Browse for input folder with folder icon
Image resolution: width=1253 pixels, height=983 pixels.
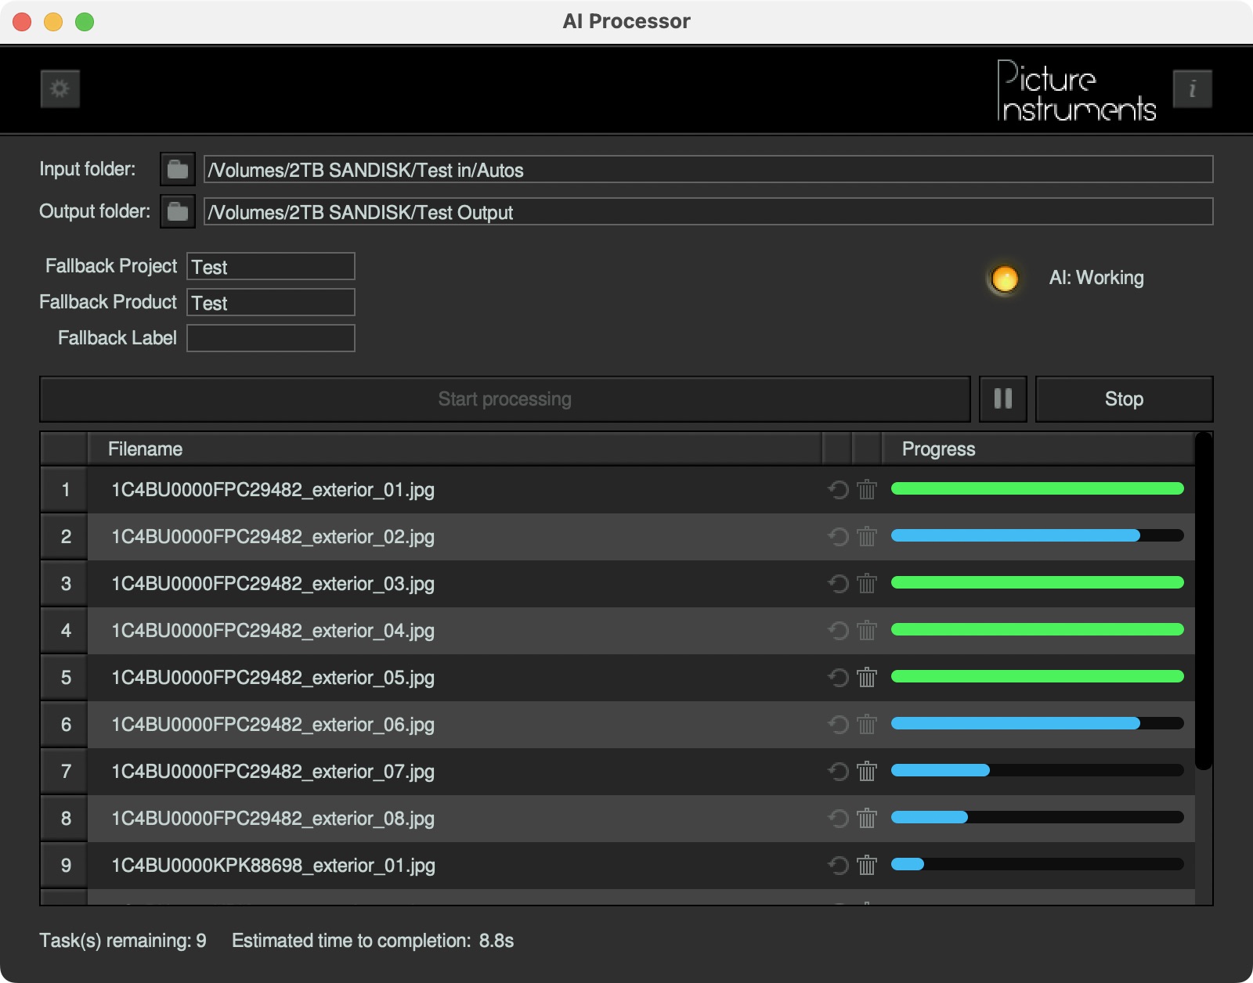(x=178, y=169)
